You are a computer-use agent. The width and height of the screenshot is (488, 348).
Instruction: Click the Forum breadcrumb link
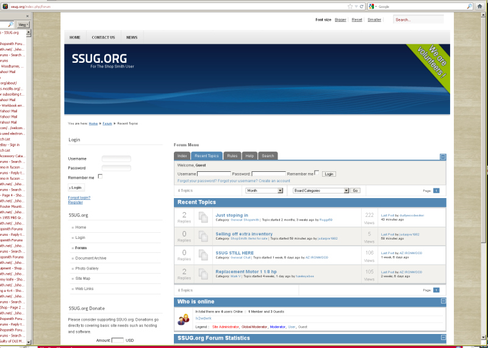[107, 124]
